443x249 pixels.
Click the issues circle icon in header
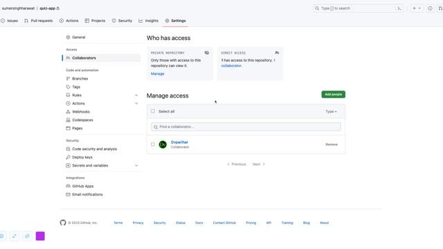click(x=430, y=8)
